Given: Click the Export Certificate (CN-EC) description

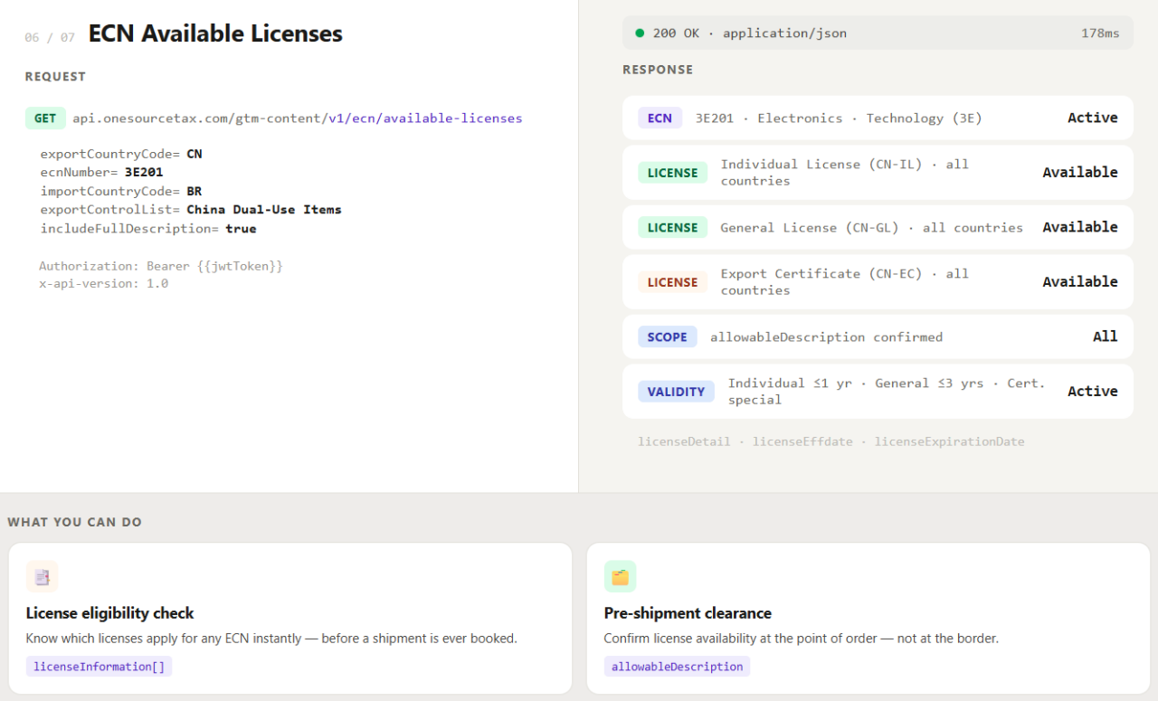Looking at the screenshot, I should pos(844,281).
